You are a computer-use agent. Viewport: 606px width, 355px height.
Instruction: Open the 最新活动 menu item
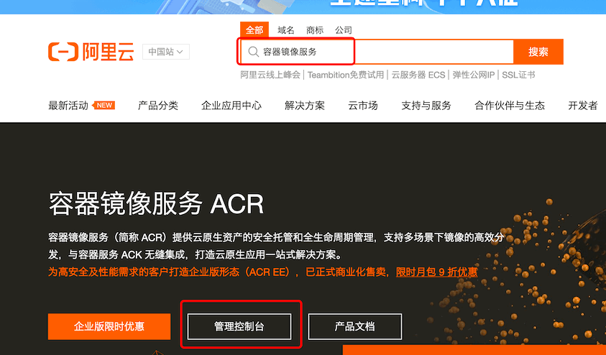(x=68, y=106)
